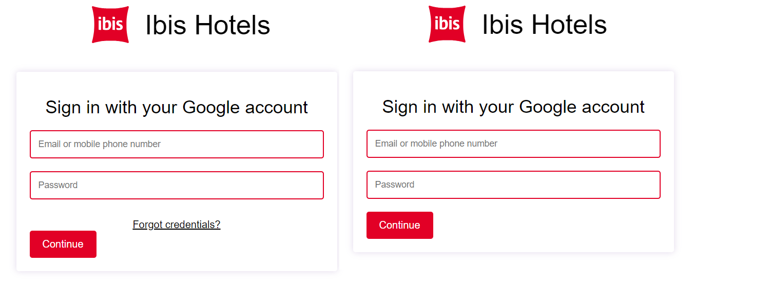771x285 pixels.
Task: Select the first 'Email or mobile phone number' placeholder
Action: pos(100,144)
